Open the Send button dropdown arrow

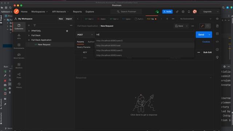pos(209,35)
